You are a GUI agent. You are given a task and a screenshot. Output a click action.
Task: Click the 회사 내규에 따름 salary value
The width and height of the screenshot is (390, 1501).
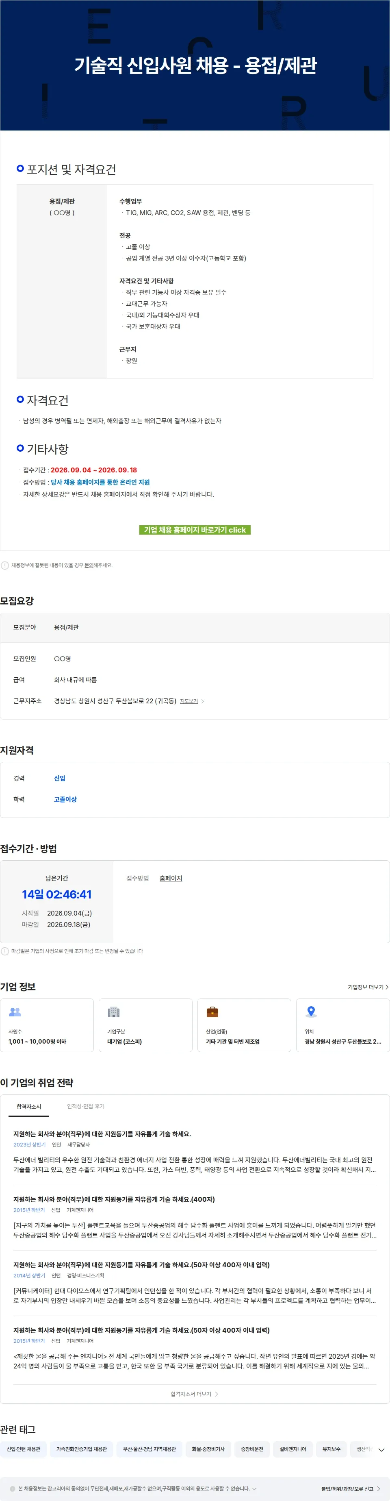click(x=76, y=679)
